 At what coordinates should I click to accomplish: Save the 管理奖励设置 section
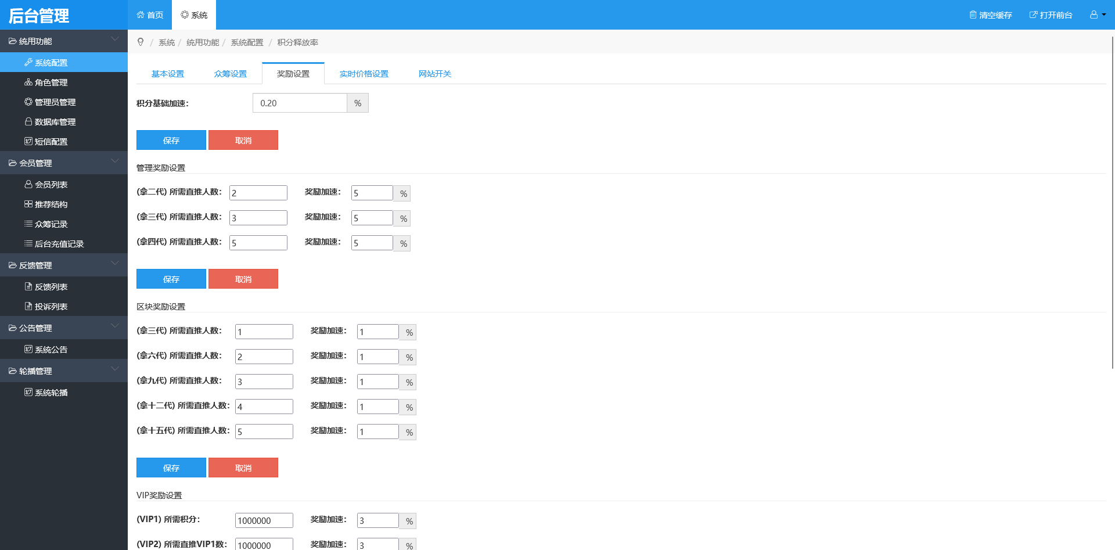[x=171, y=279]
